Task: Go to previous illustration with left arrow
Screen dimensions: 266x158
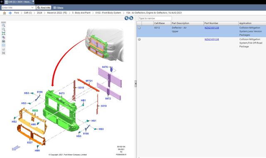Action: [x=126, y=18]
